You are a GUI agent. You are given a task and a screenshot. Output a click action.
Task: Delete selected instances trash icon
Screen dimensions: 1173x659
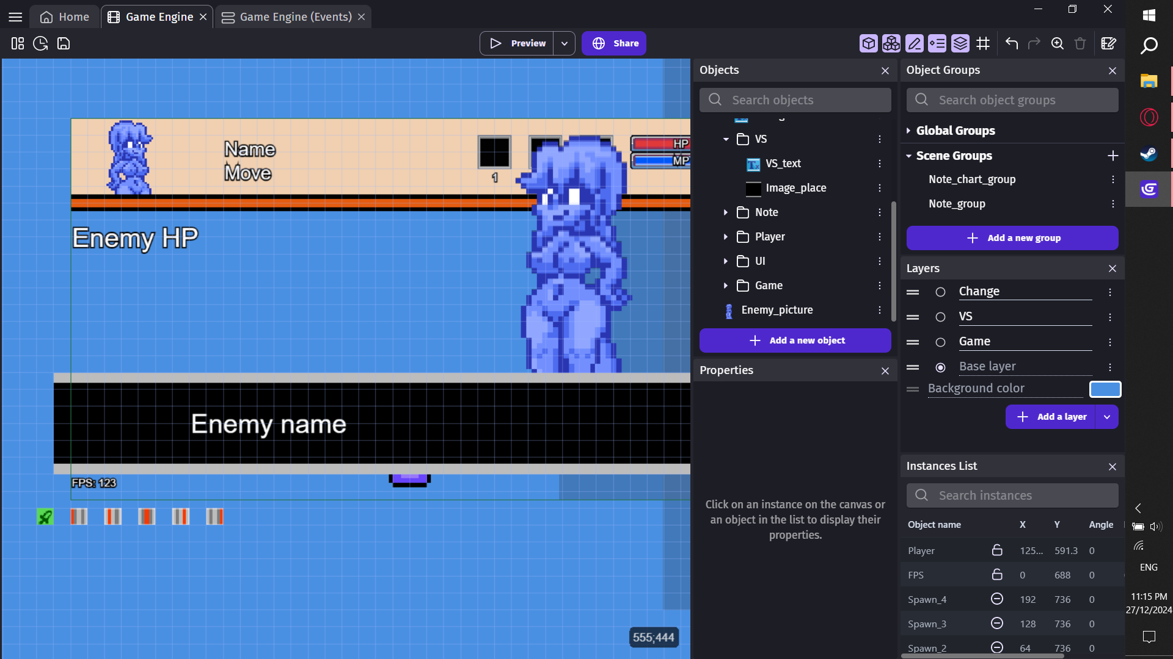pyautogui.click(x=1080, y=43)
